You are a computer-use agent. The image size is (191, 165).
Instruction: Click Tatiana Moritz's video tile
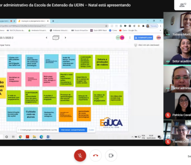(177, 25)
